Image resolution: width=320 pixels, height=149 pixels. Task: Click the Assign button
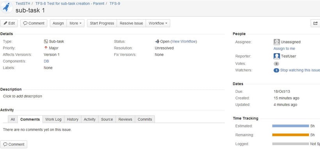(x=58, y=23)
